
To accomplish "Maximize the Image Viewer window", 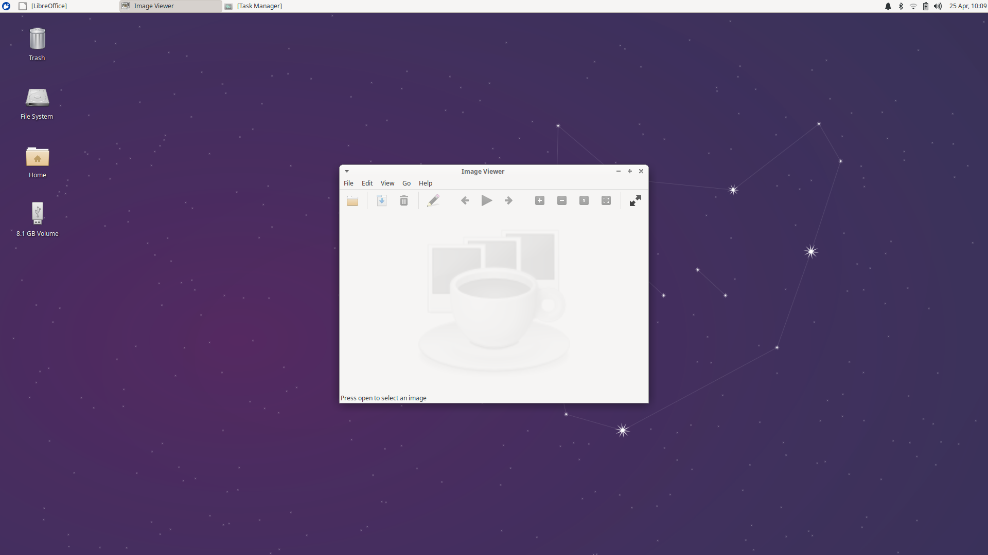I will coord(630,172).
